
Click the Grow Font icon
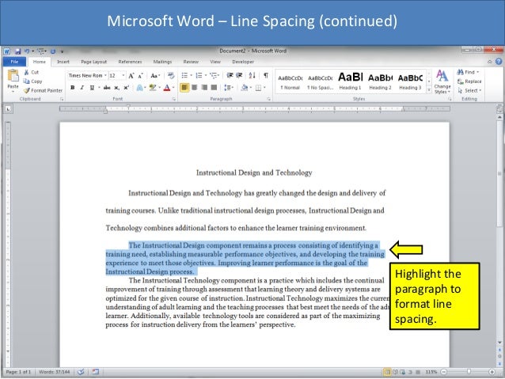(131, 76)
